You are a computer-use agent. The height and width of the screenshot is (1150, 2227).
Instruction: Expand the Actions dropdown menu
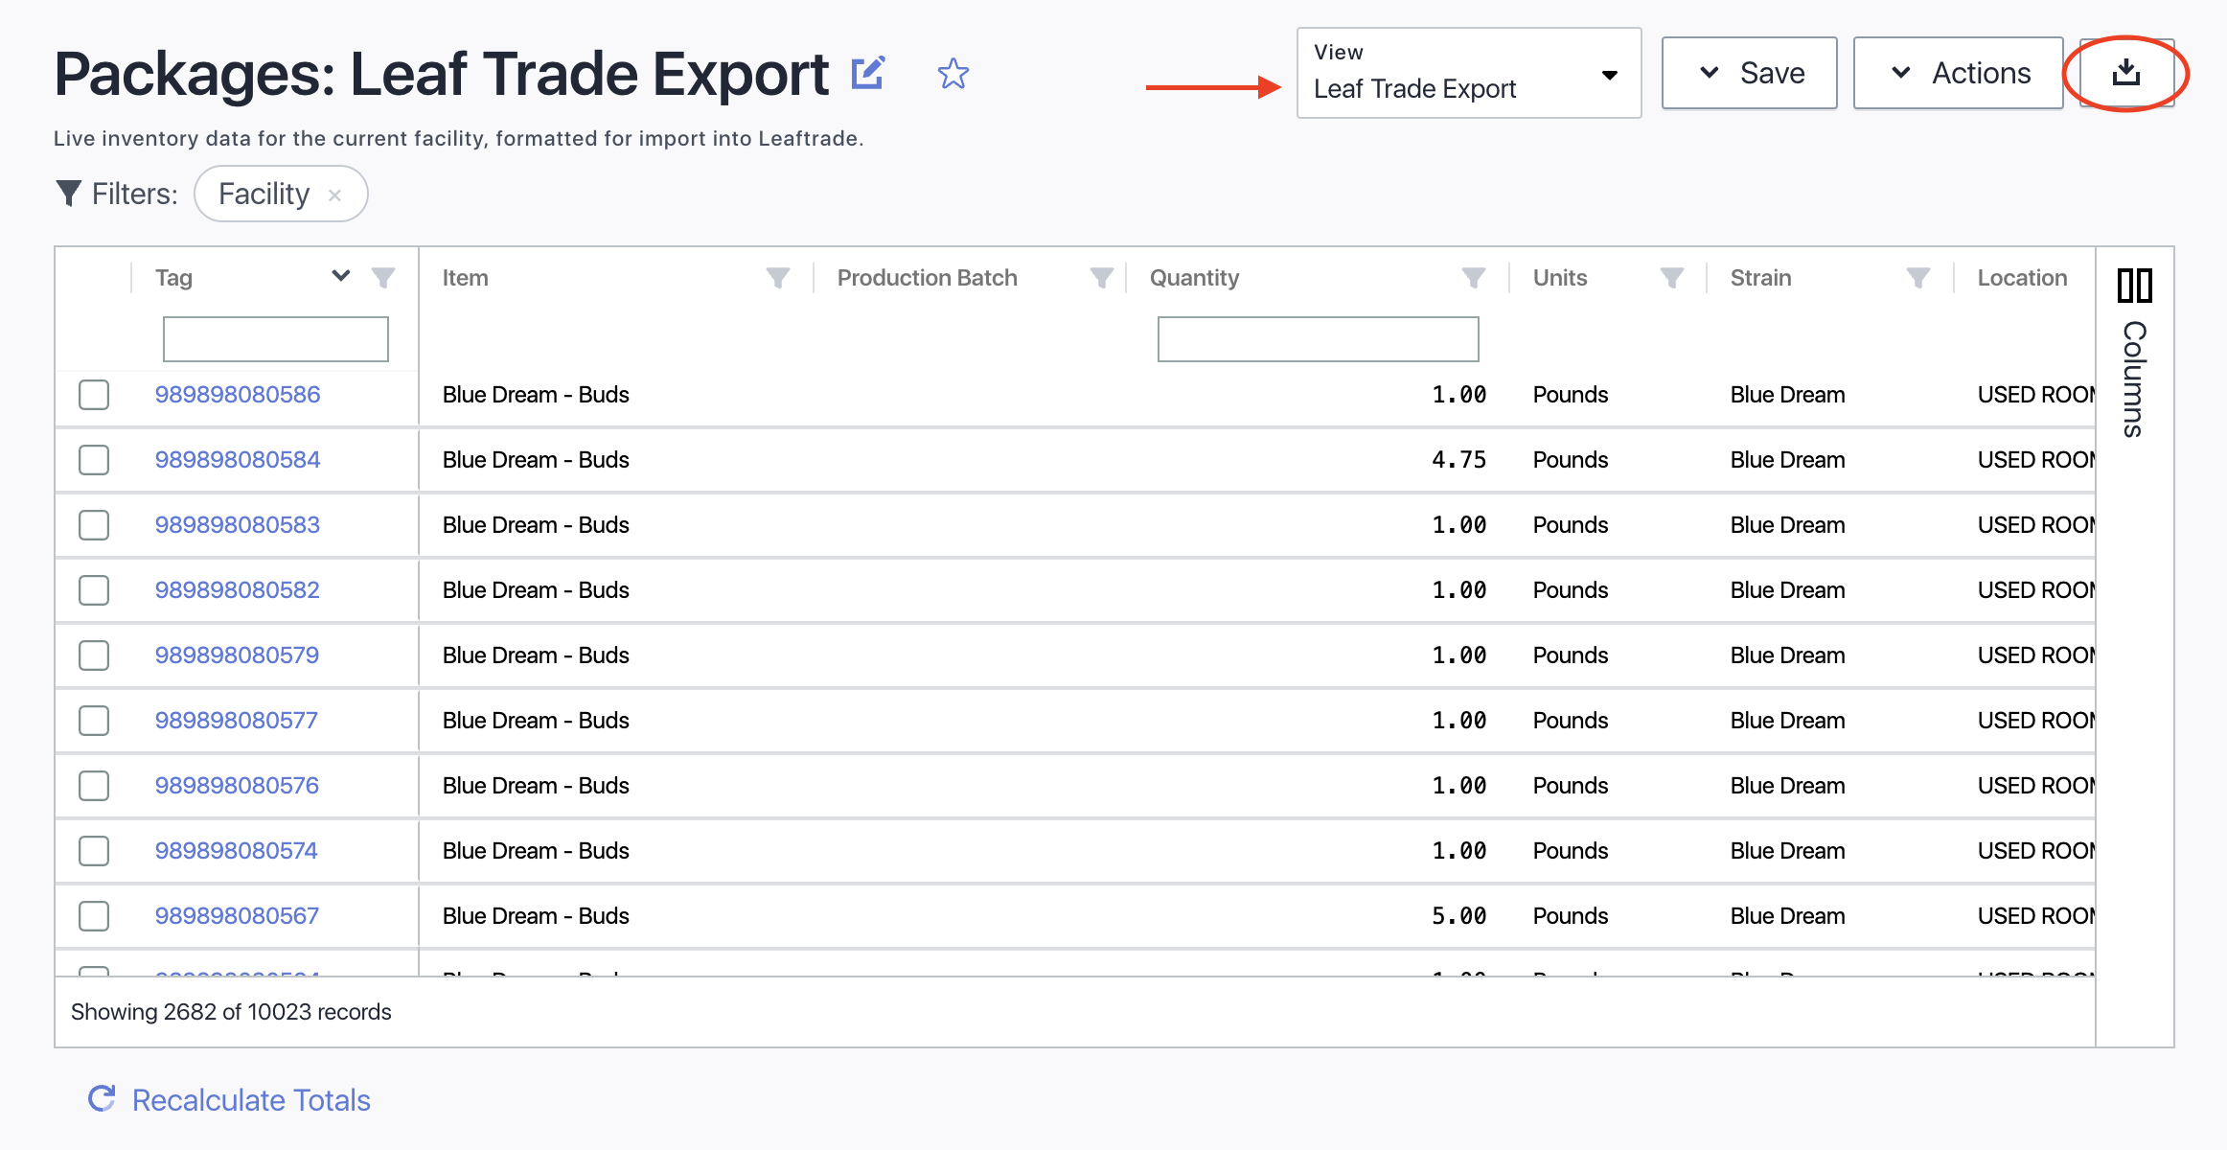pos(1959,73)
